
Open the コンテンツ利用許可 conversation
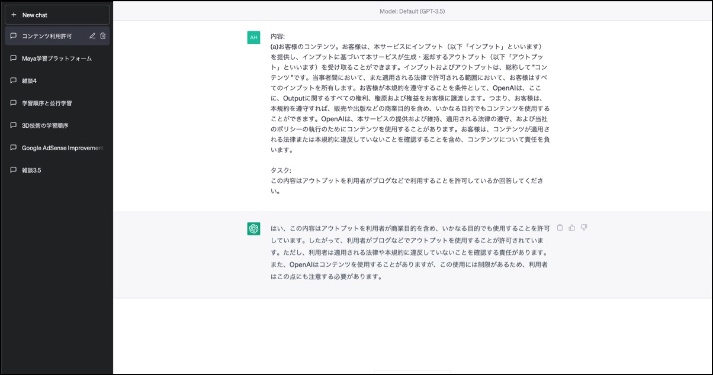tap(57, 36)
